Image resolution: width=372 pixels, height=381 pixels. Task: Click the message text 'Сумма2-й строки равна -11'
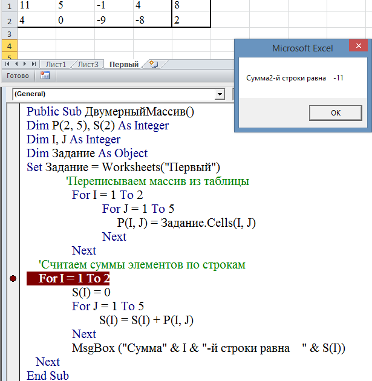point(295,78)
